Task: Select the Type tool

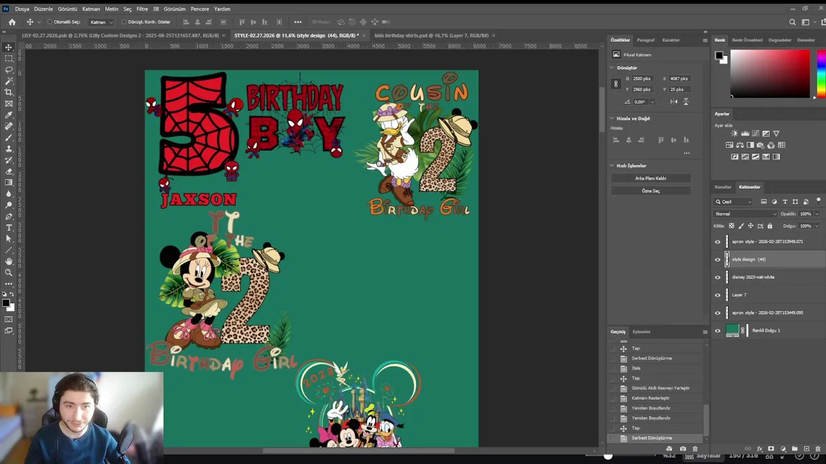Action: pyautogui.click(x=9, y=227)
